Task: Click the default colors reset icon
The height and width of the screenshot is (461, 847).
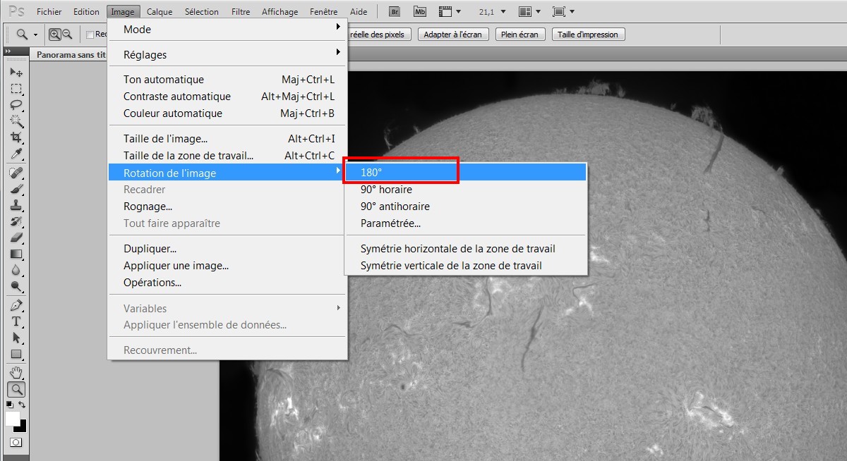Action: (x=10, y=405)
